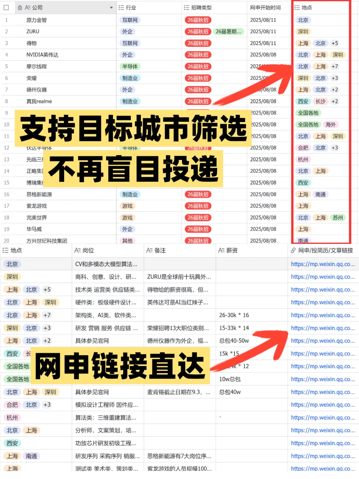Click the list icon beside 招聘类型 header
359x479 pixels.
tap(187, 7)
